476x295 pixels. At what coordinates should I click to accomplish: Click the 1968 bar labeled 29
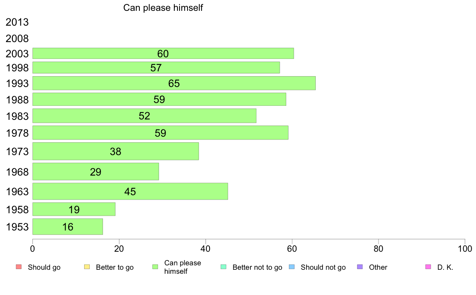point(96,172)
